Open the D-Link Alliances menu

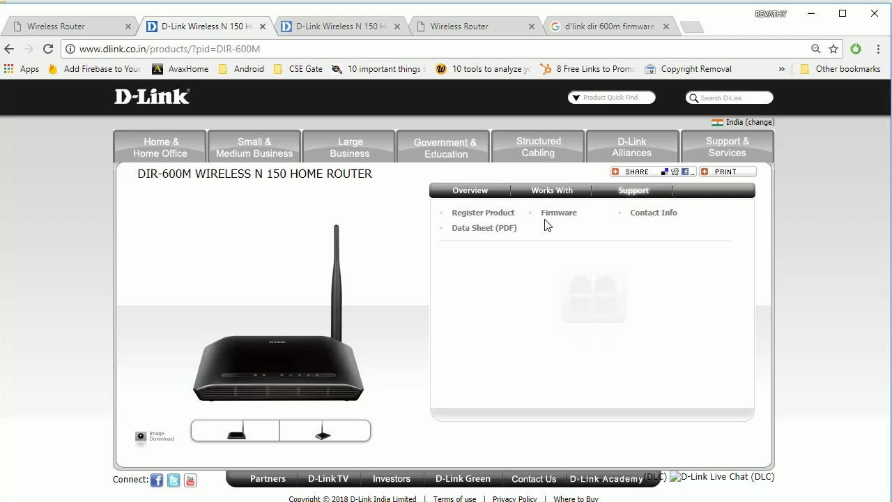(x=632, y=147)
